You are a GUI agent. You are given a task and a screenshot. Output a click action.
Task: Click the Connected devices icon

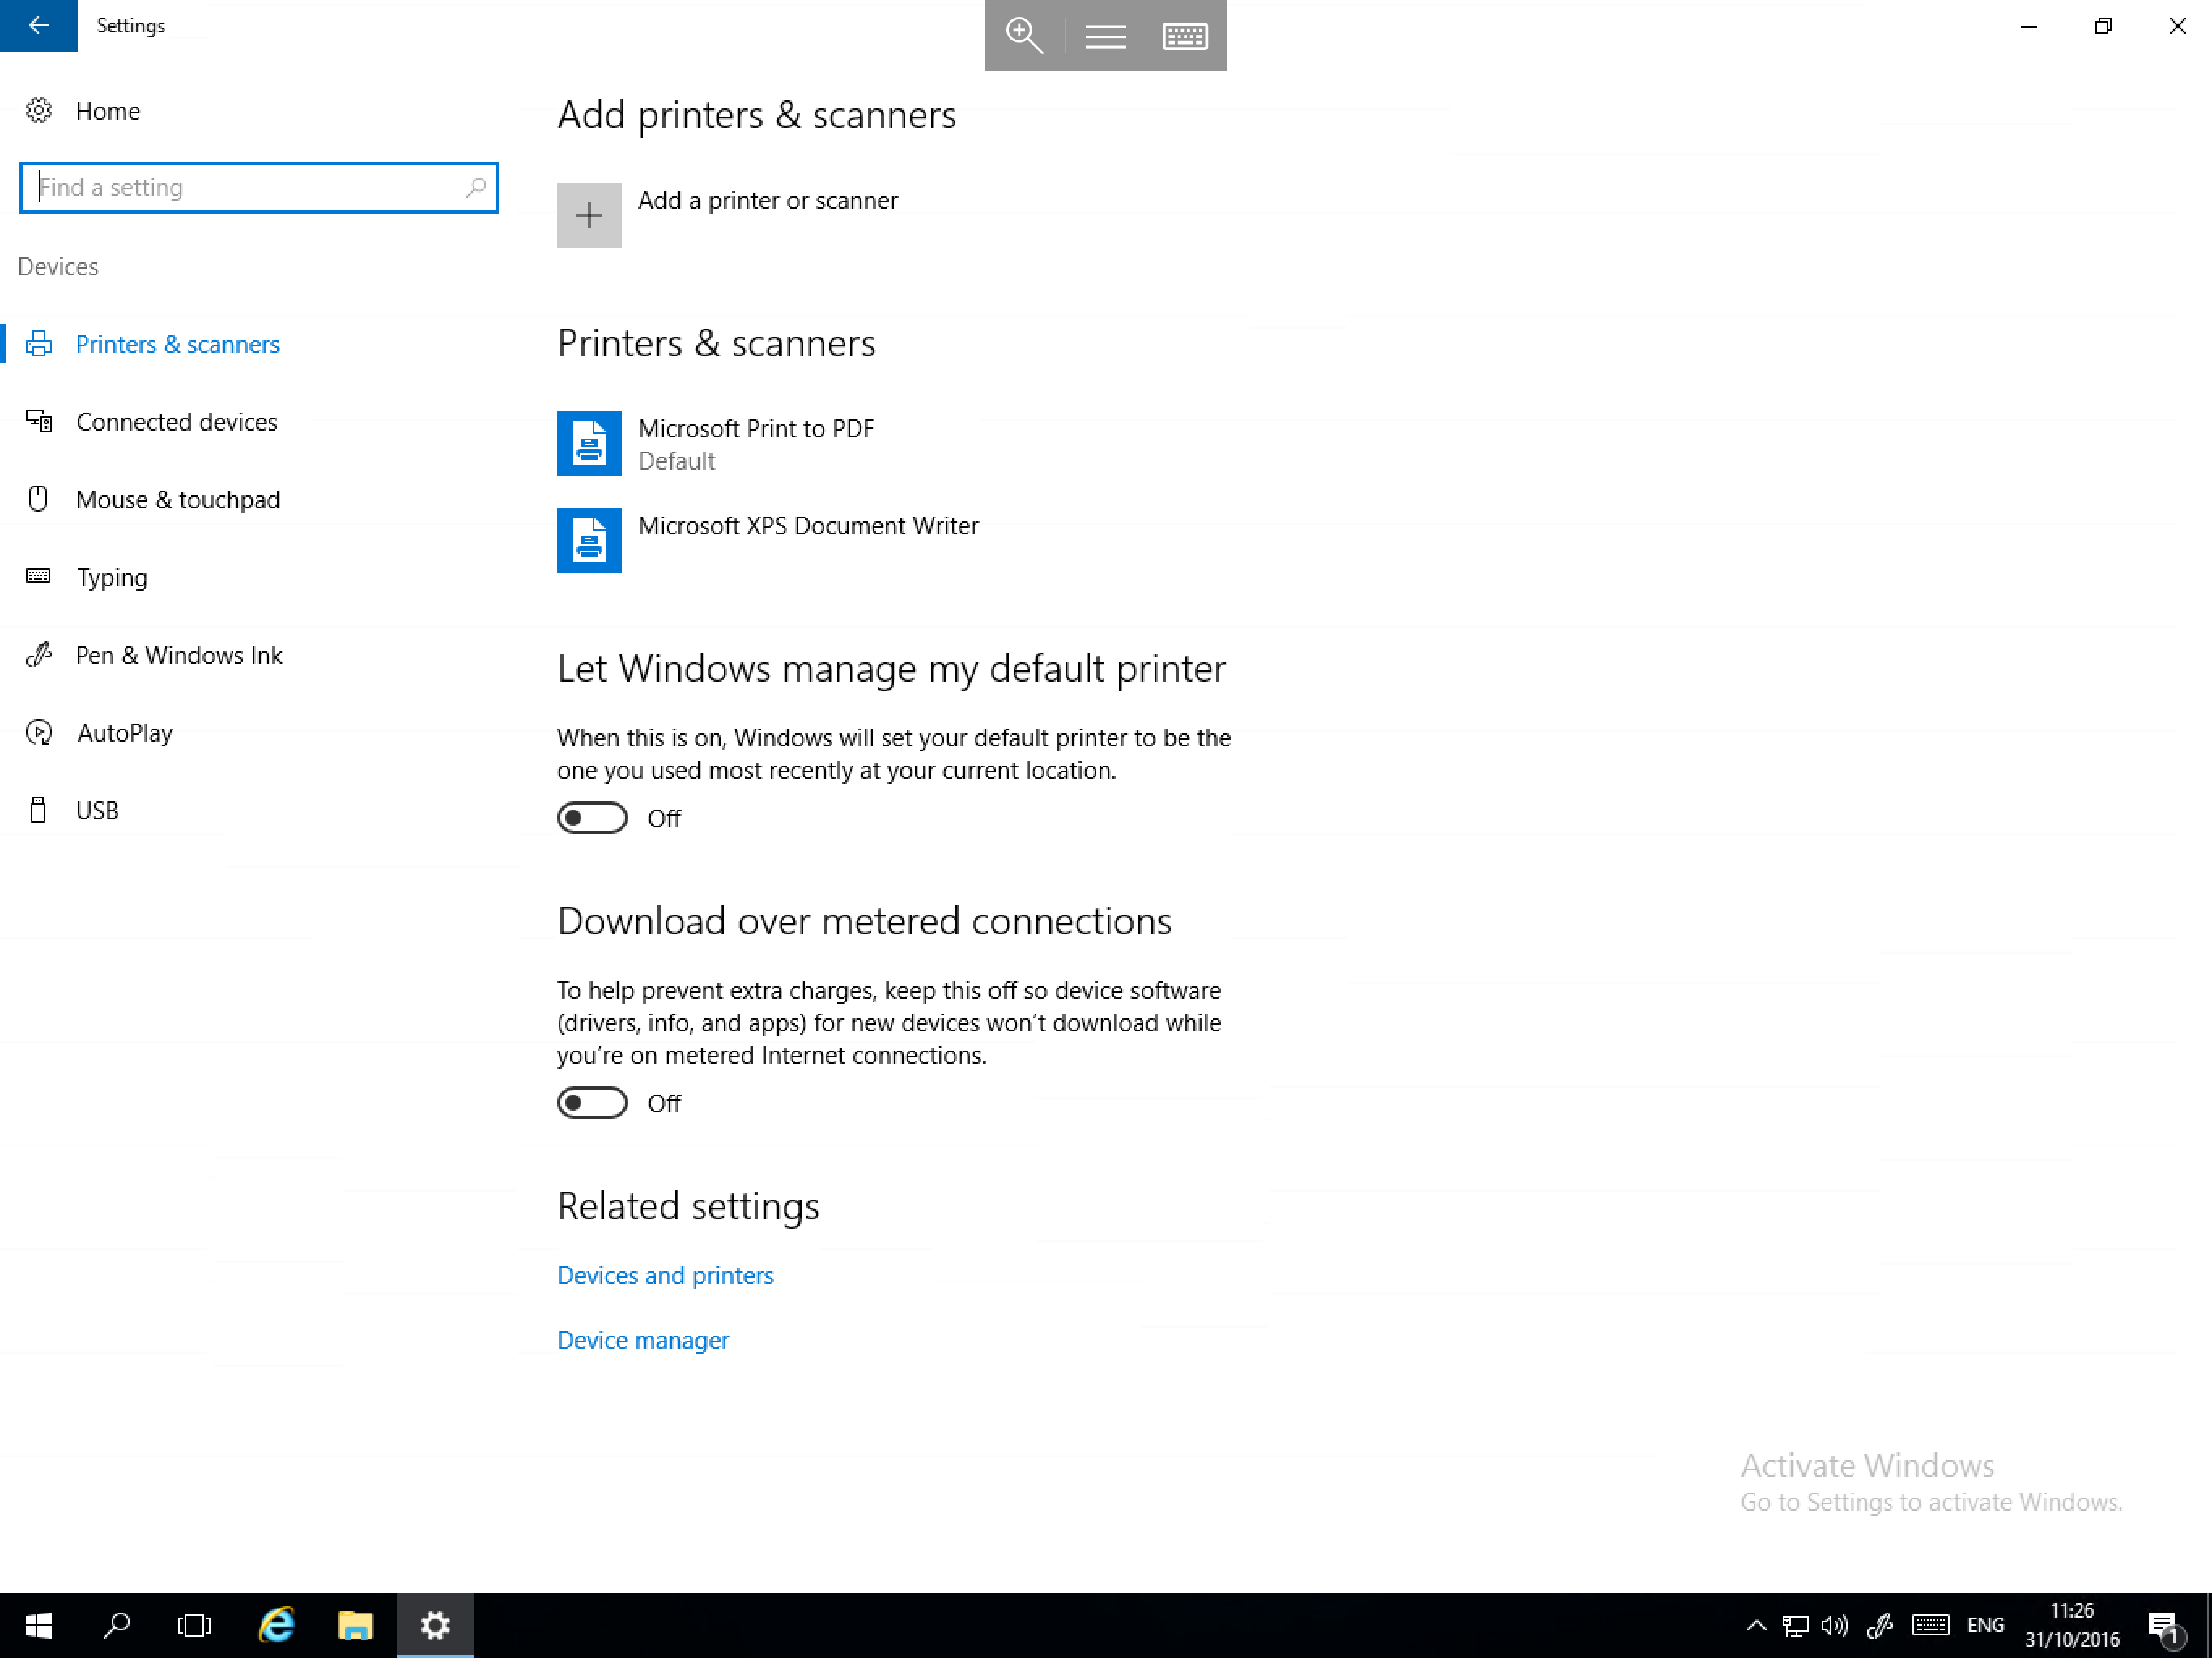39,421
